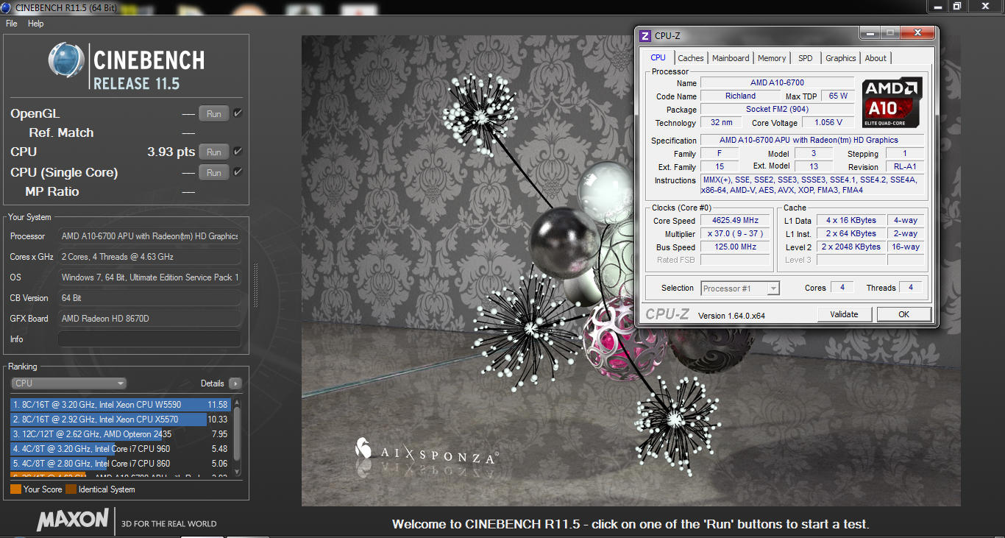
Task: Open the Processor #1 selection dropdown
Action: [739, 289]
